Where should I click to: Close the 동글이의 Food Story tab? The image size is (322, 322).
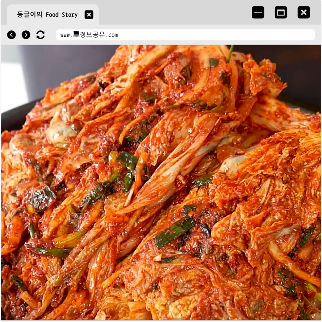pyautogui.click(x=89, y=15)
